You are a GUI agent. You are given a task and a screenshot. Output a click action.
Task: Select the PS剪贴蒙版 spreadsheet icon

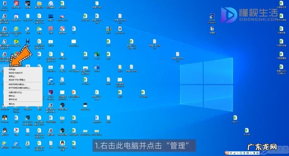[x=281, y=54]
